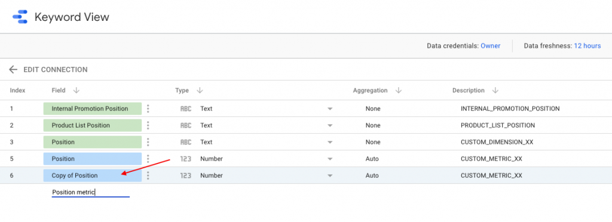Click the PRODUCT_LIST_POSITION description
The height and width of the screenshot is (222, 612).
click(x=498, y=125)
